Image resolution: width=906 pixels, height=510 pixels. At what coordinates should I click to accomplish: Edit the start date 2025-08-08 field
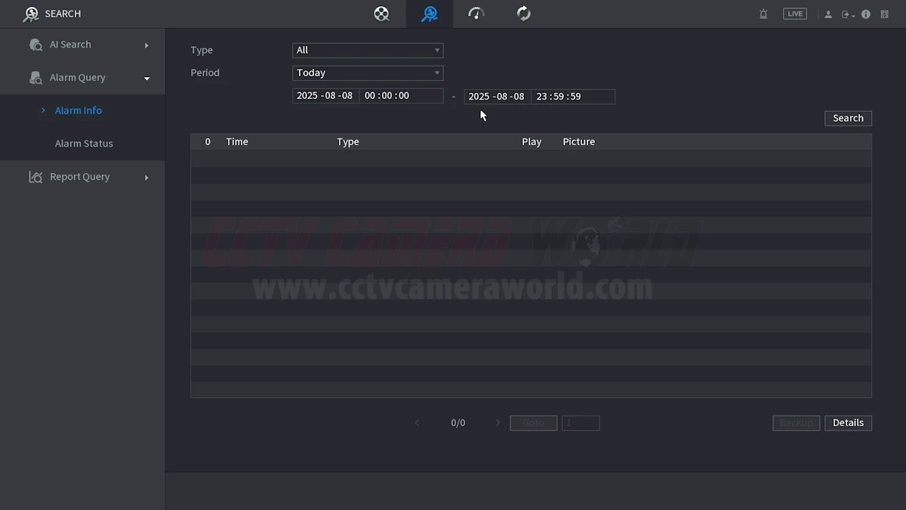coord(325,96)
